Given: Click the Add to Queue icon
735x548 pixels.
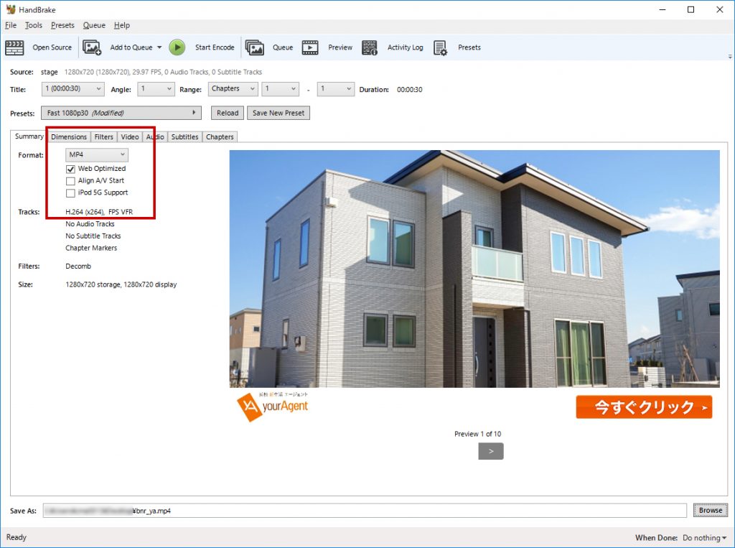Looking at the screenshot, I should [x=92, y=47].
